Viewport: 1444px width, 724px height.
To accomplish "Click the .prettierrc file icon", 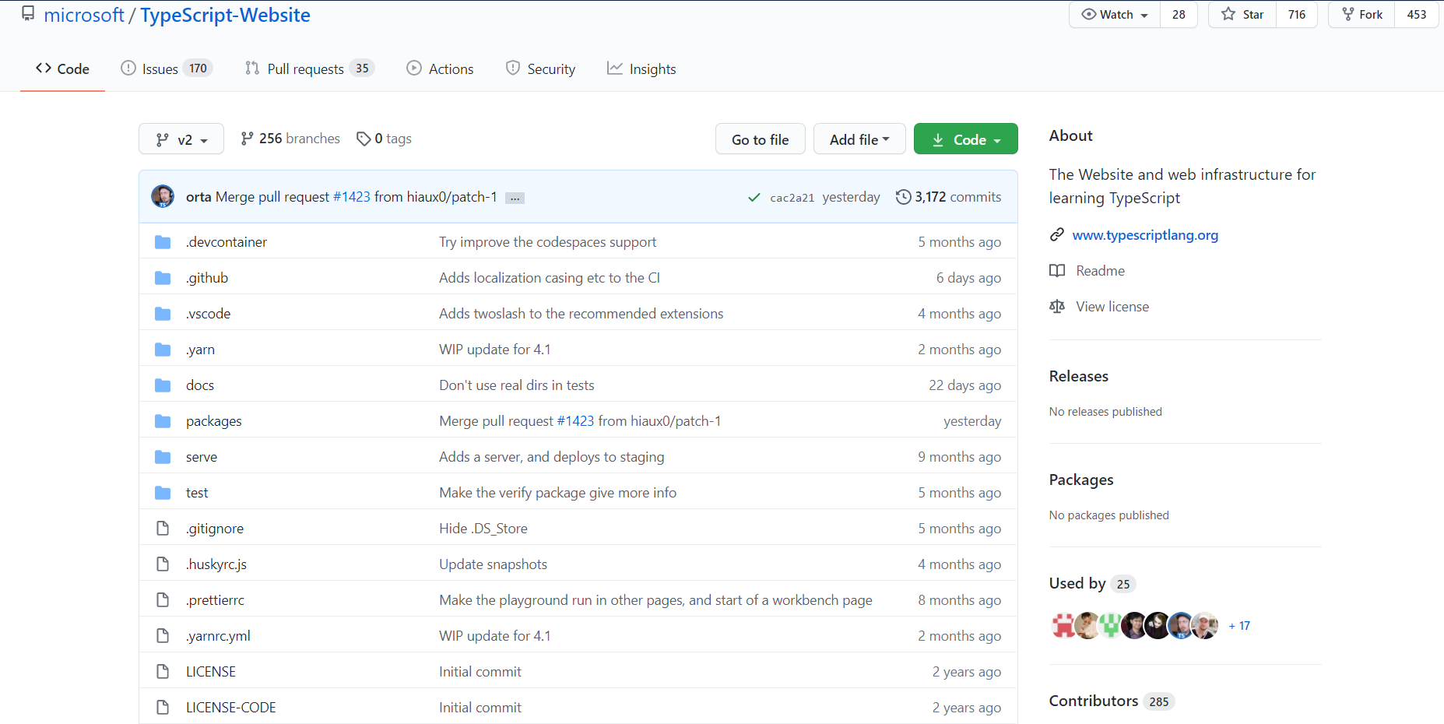I will [x=163, y=600].
